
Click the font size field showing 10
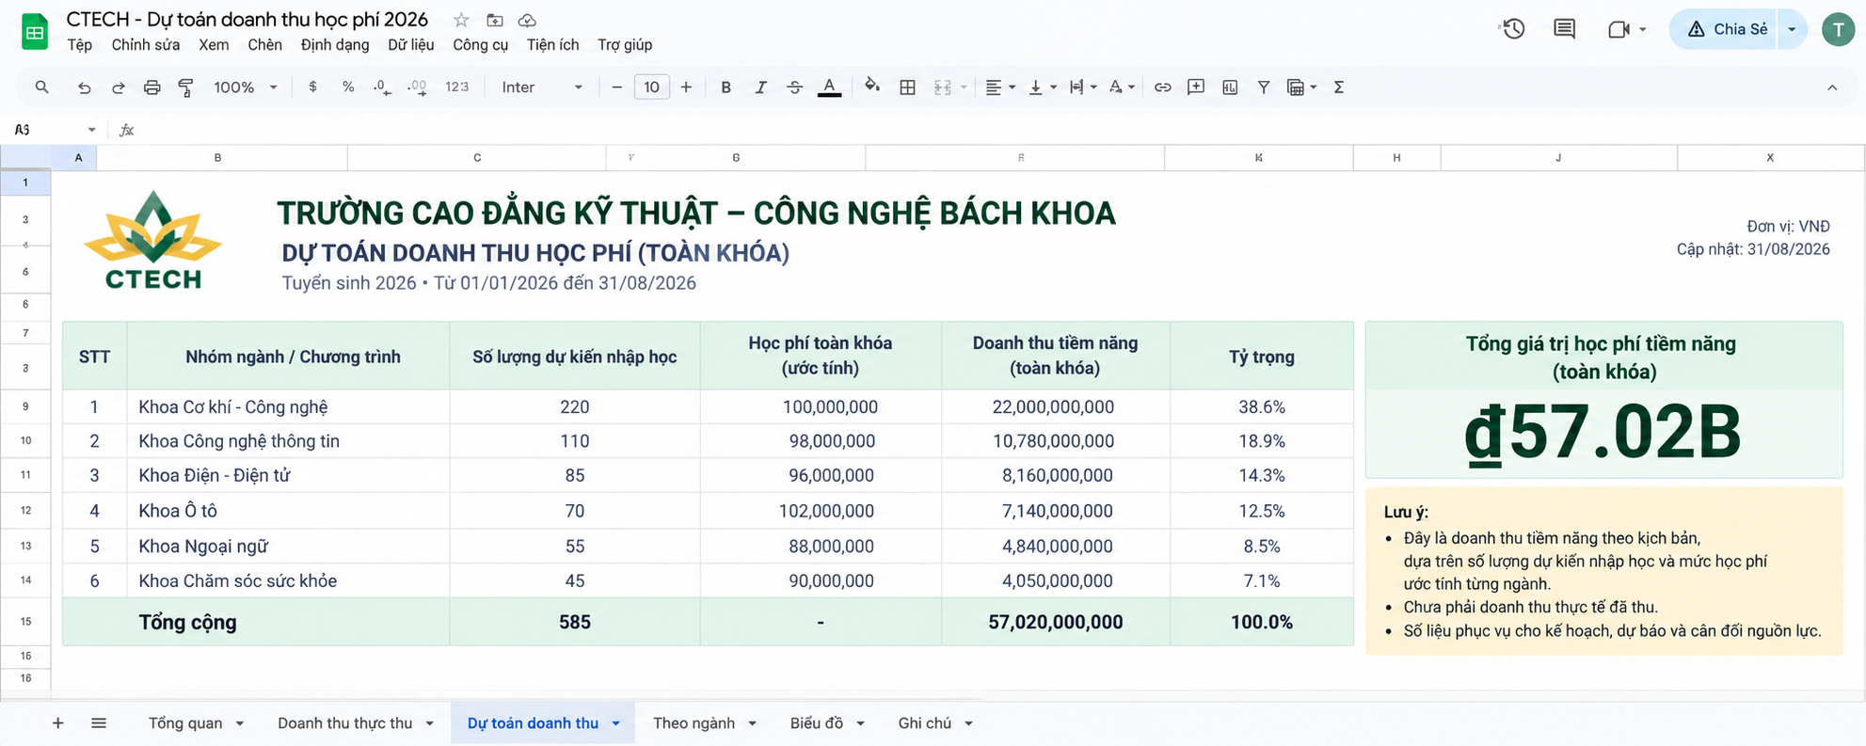pyautogui.click(x=651, y=87)
